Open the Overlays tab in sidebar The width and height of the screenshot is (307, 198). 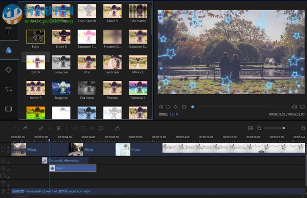coord(9,69)
